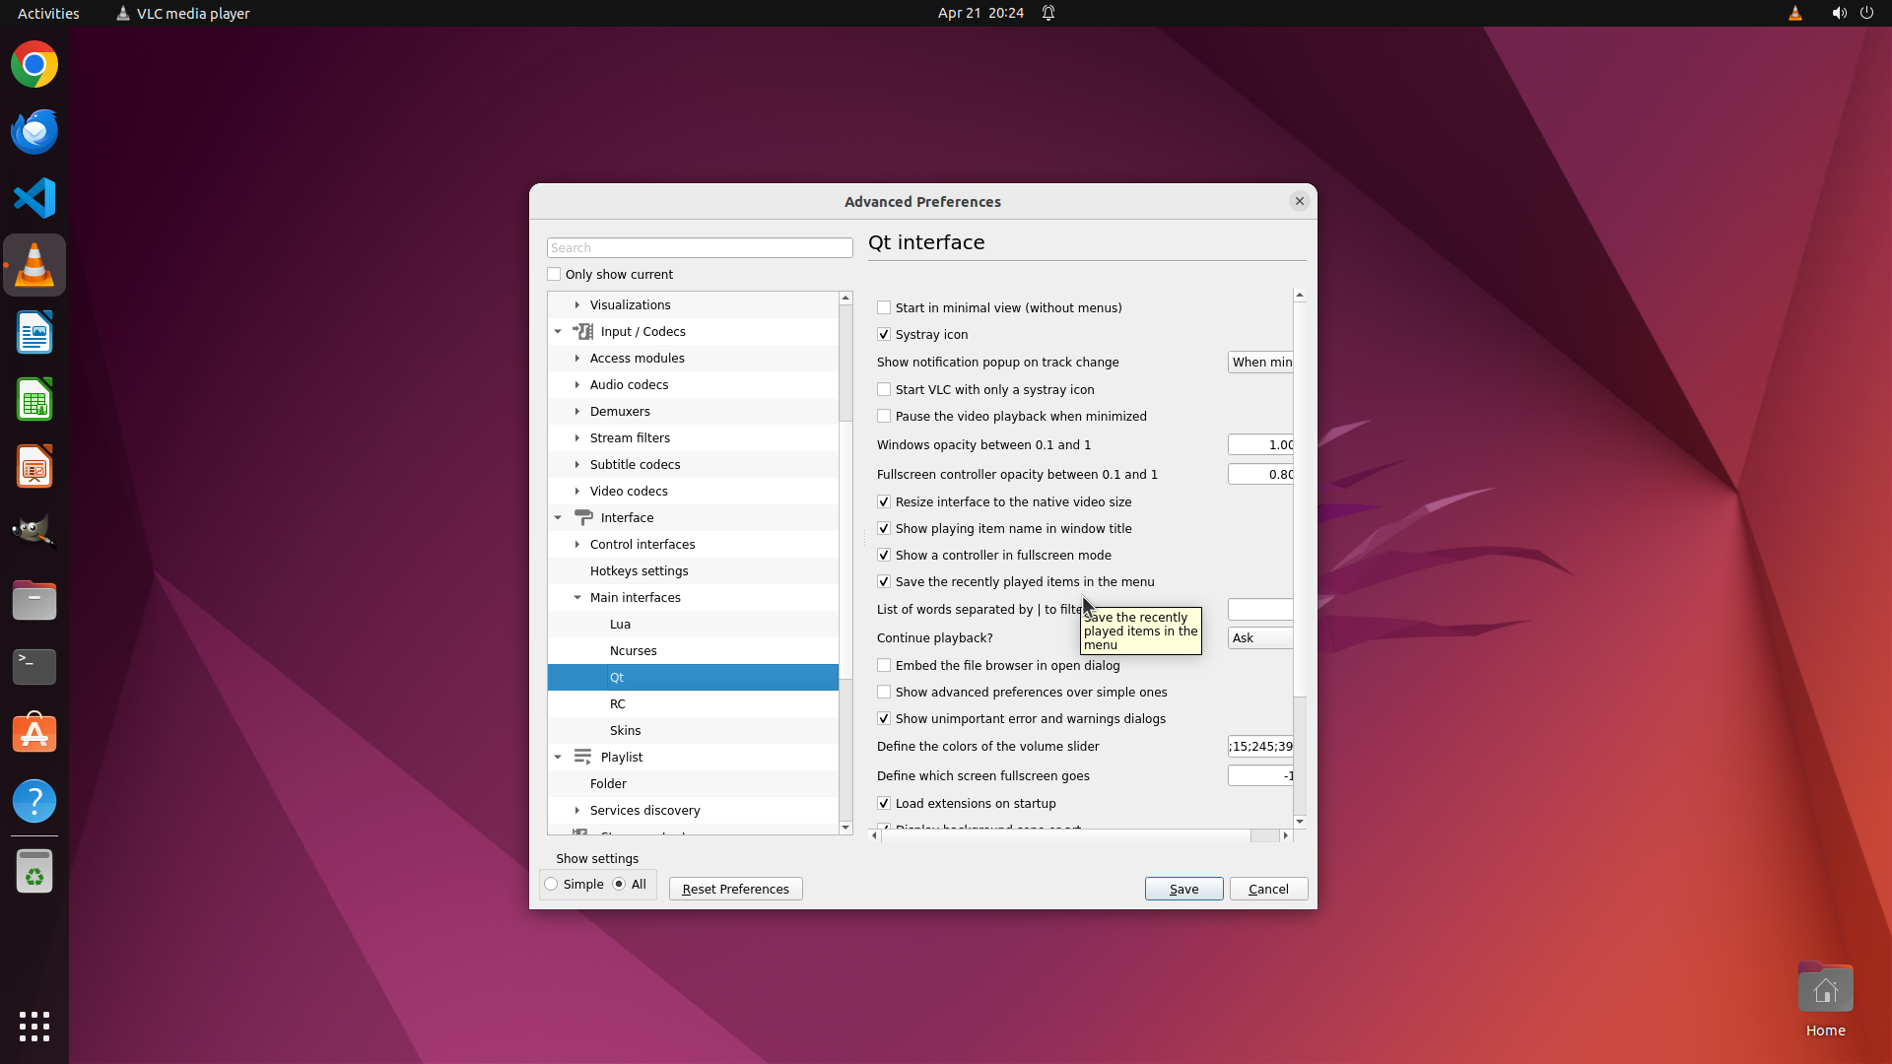This screenshot has width=1892, height=1064.
Task: Uncheck the Systray icon option
Action: tap(884, 335)
